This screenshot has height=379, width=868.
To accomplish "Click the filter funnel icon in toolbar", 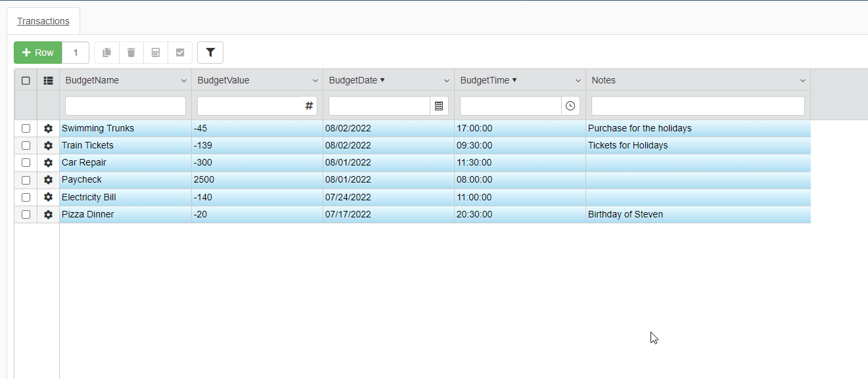I will [210, 53].
